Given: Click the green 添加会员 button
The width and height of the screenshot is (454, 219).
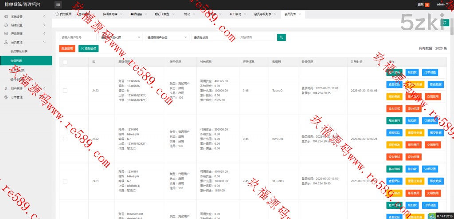Looking at the screenshot, I should 88,48.
